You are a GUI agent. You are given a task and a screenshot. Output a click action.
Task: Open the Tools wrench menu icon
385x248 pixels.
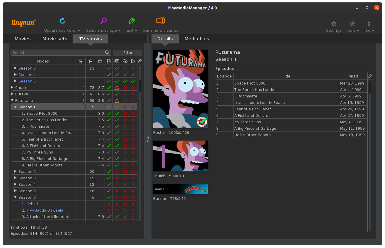click(352, 24)
